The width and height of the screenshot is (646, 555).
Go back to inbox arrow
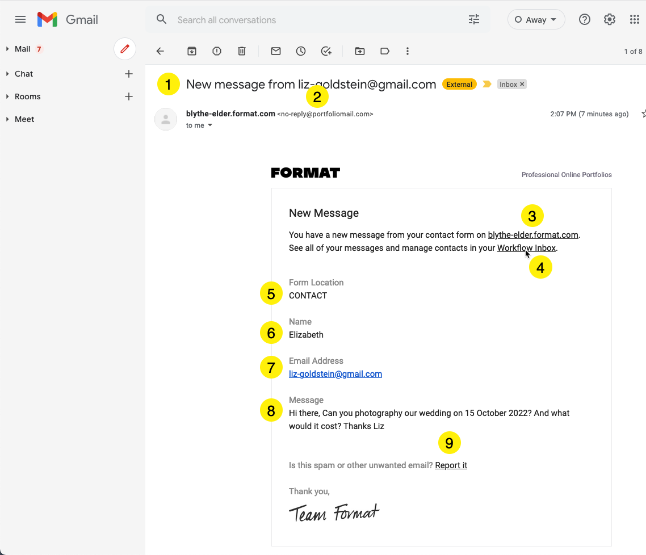point(160,51)
